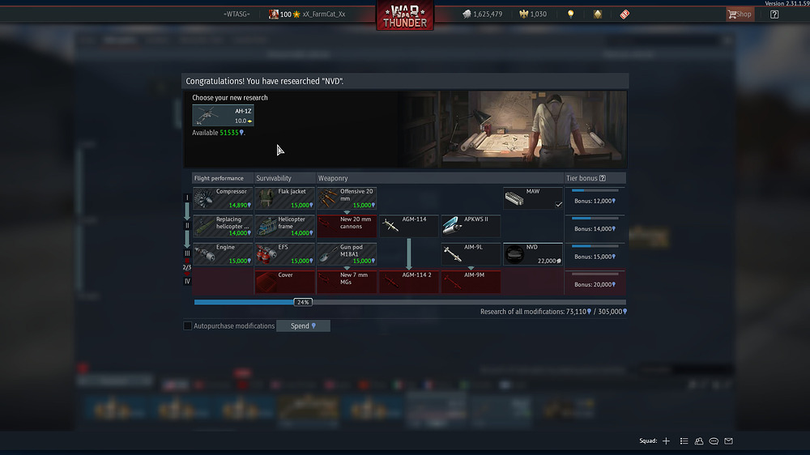
Task: Click the AIM-9L missile modification
Action: [x=471, y=254]
